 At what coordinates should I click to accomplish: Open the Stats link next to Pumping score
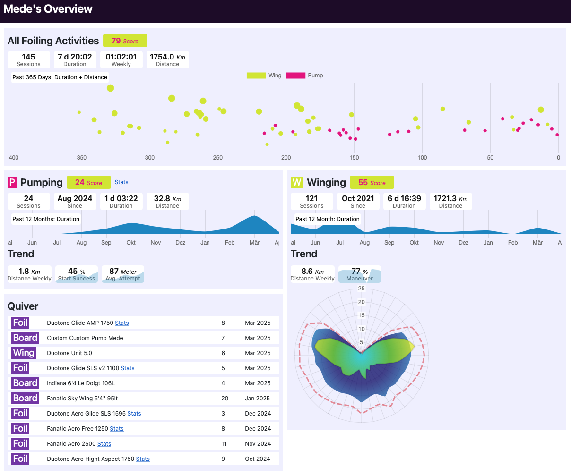point(121,182)
